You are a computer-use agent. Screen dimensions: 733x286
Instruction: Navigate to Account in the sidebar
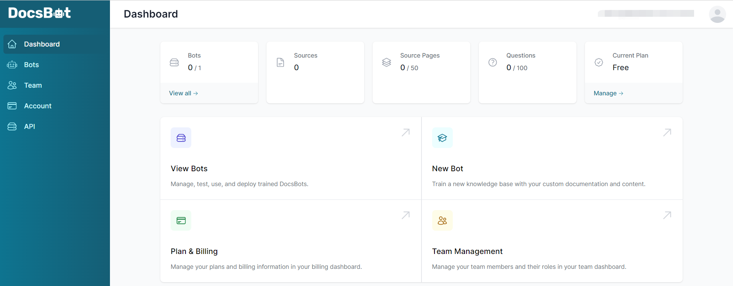[x=55, y=106]
